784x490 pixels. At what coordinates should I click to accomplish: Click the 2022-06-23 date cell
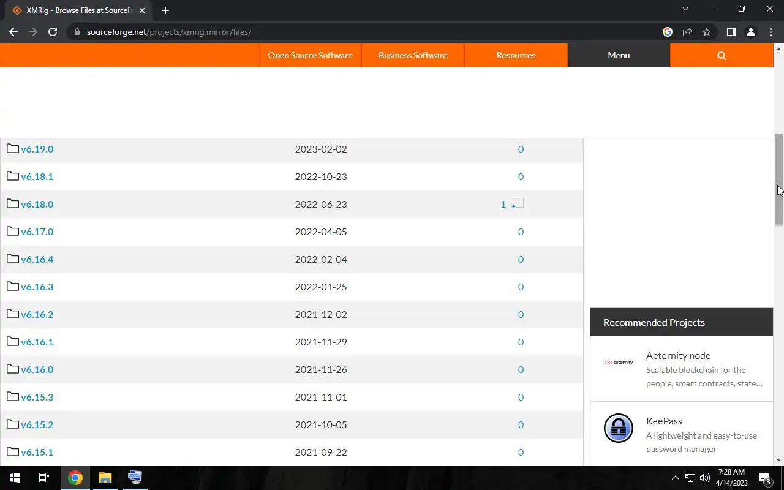(x=321, y=204)
